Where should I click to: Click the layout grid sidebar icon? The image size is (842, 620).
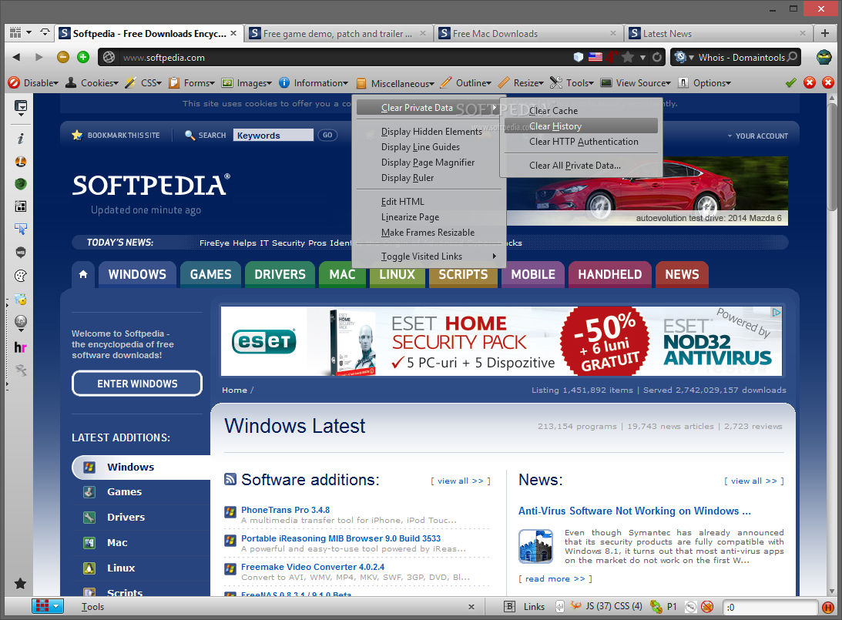(x=20, y=206)
